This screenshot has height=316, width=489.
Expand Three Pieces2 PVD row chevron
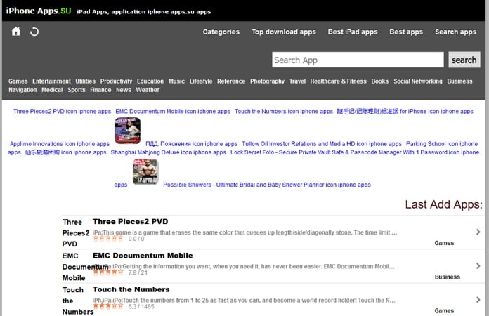478,232
